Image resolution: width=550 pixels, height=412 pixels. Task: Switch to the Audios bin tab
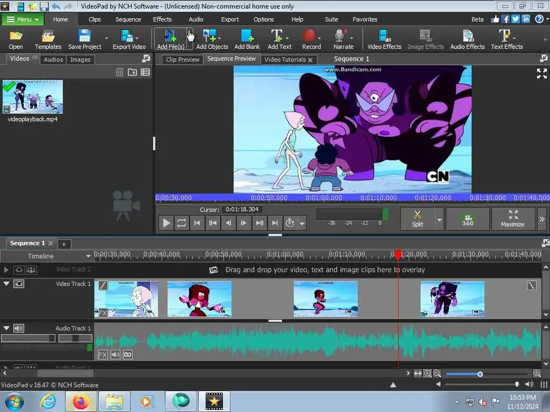(x=53, y=60)
